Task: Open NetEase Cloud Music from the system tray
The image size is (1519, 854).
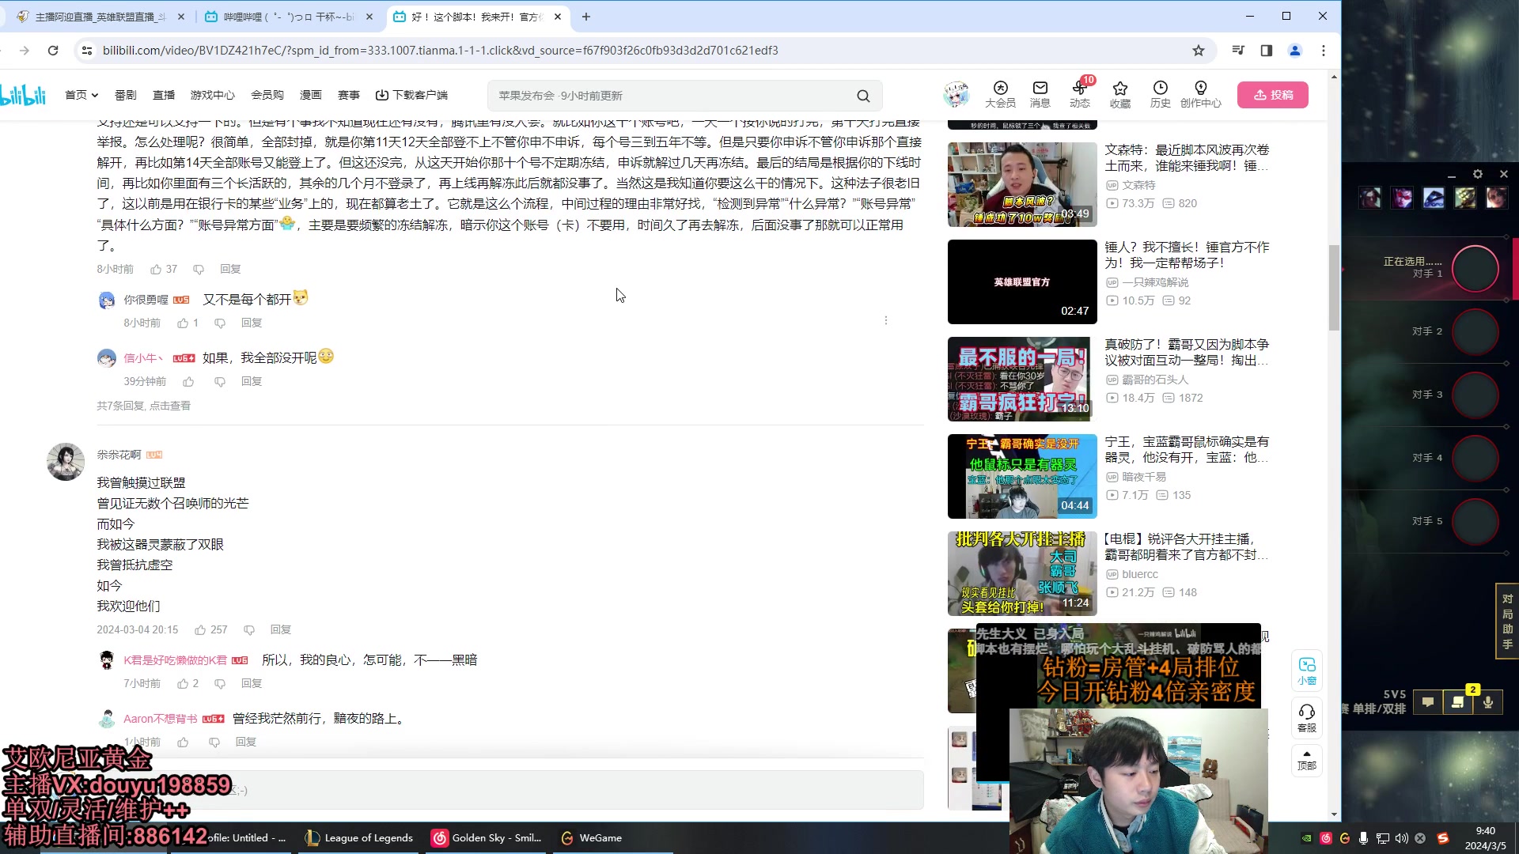Action: coord(1328,837)
